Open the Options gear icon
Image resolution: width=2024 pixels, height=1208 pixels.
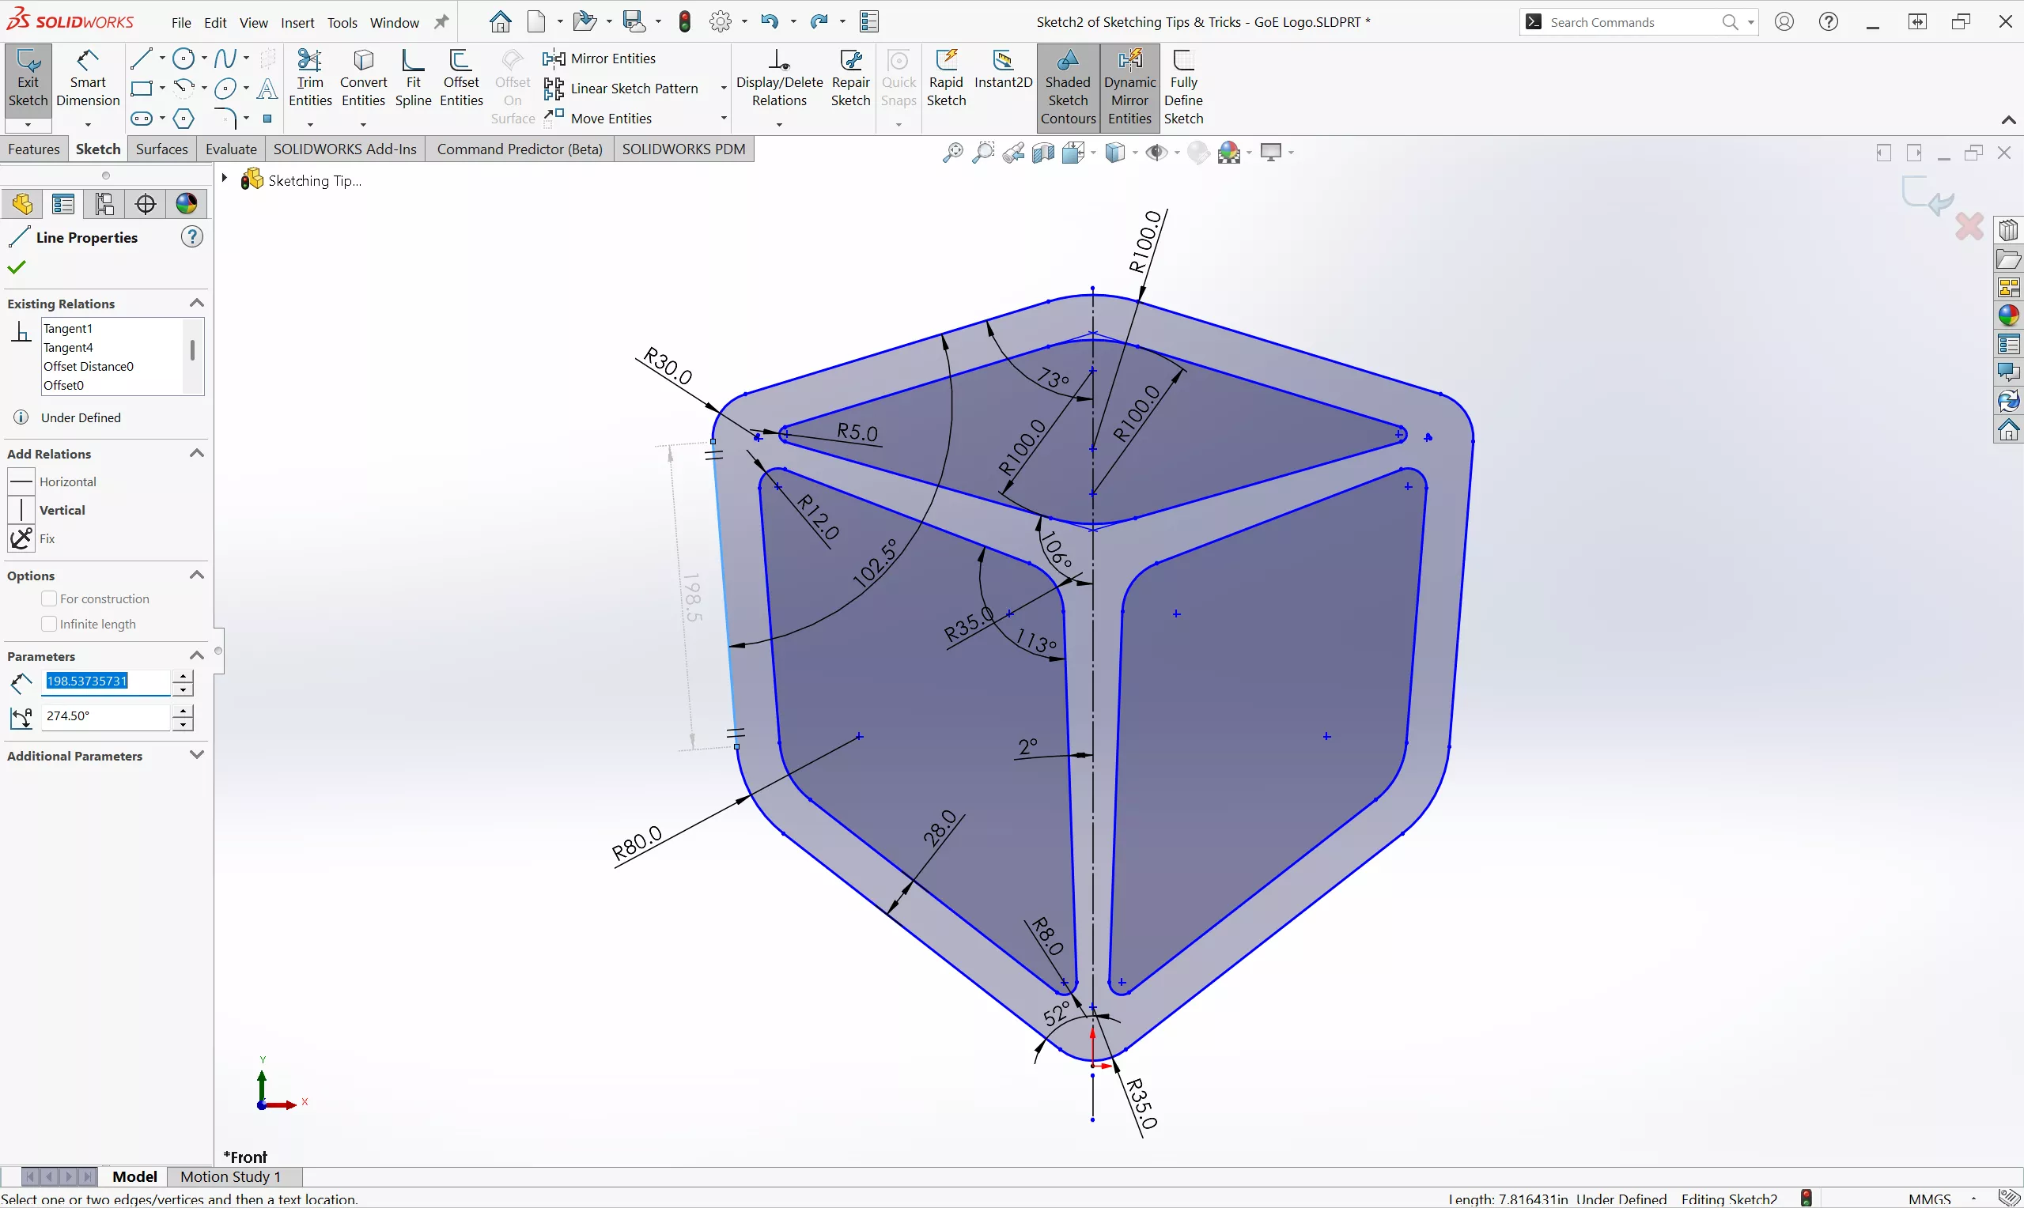(x=720, y=21)
